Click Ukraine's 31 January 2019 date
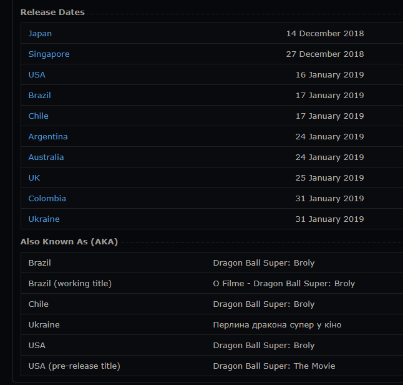The image size is (403, 385). click(330, 219)
